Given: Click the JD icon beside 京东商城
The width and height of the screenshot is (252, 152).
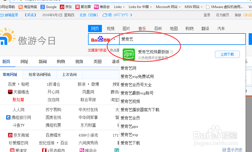Looking at the screenshot, I should pyautogui.click(x=10, y=135).
